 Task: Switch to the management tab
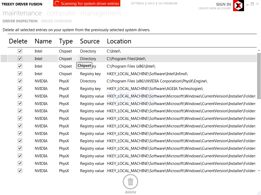pos(101,13)
